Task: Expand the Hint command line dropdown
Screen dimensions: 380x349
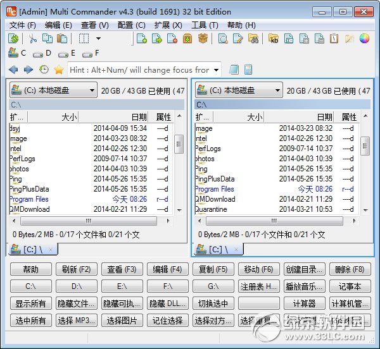Action: point(216,70)
